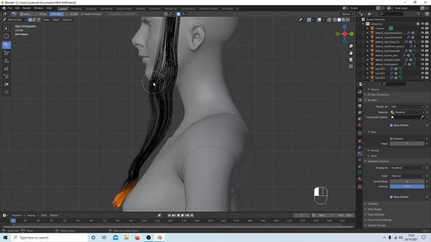Open the Material dropdown

pyautogui.click(x=407, y=112)
